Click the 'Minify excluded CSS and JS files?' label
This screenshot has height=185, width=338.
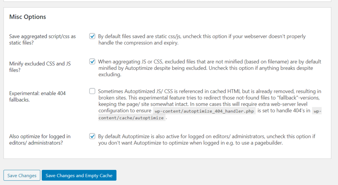tap(40, 67)
